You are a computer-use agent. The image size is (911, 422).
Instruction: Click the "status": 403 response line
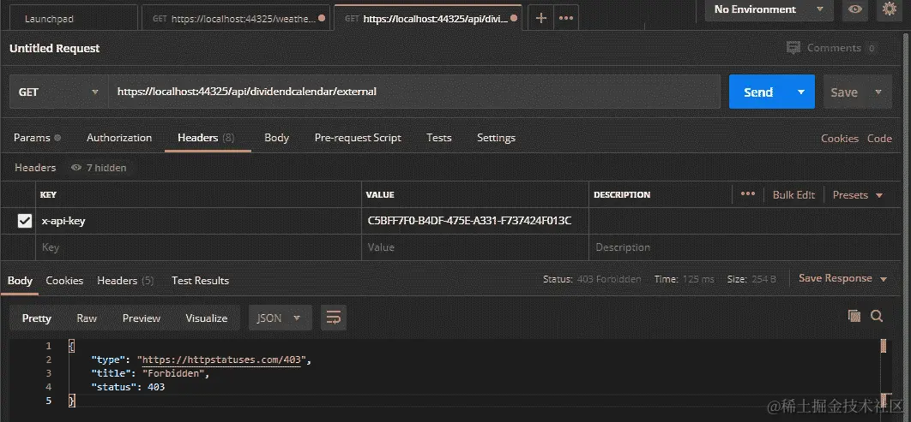tap(127, 387)
